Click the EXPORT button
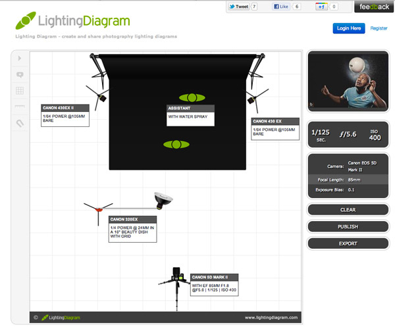The image size is (395, 333). point(348,243)
